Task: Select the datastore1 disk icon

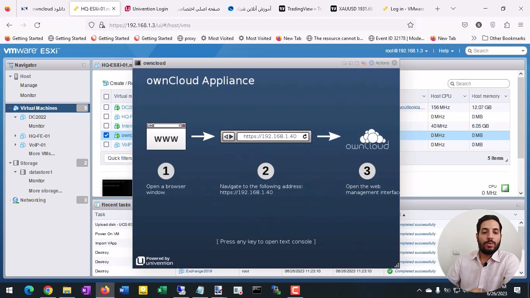Action: click(23, 172)
